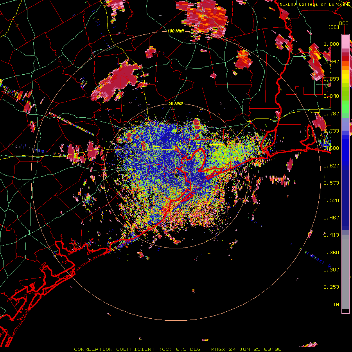352x352 pixels.
Task: Click the 50 NMI range ring label
Action: [x=176, y=103]
